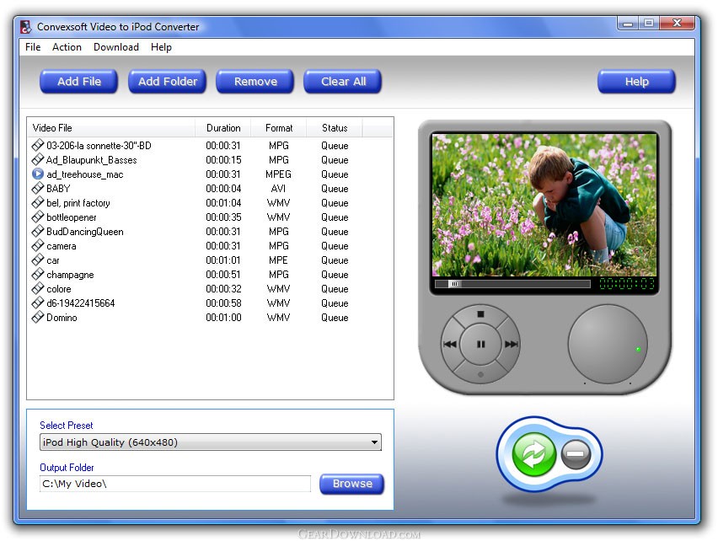The image size is (718, 541).
Task: Click the film icon beside bel, print factory
Action: [x=38, y=202]
